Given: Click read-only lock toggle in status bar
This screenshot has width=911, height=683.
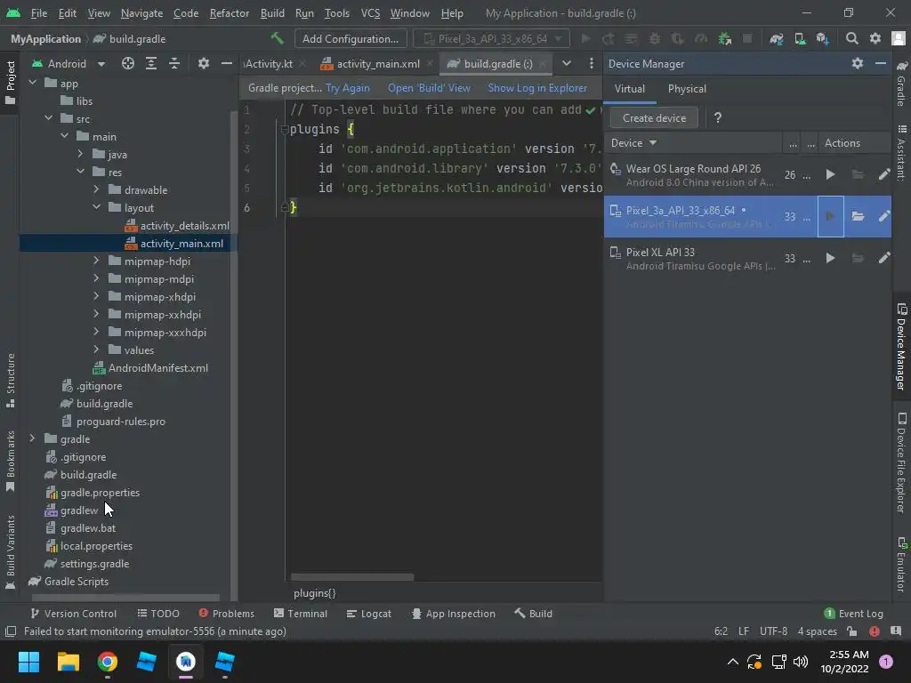Looking at the screenshot, I should pos(851,631).
